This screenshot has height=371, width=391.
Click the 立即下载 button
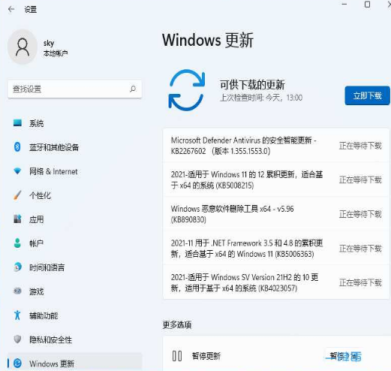click(367, 95)
